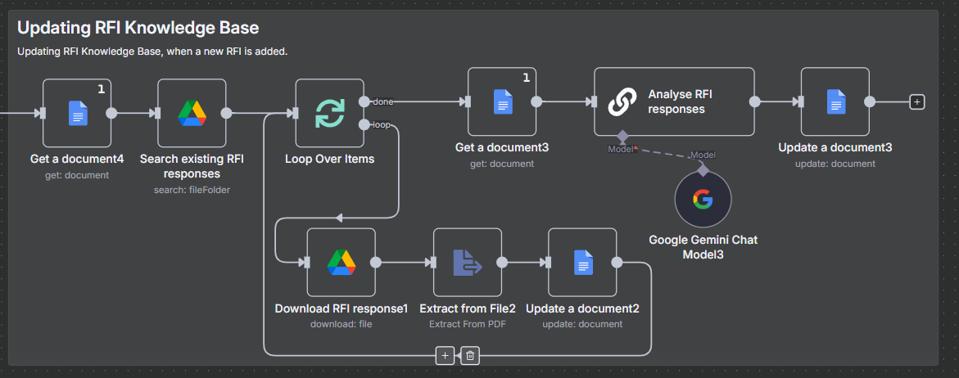Click the Update a document3 label

835,148
